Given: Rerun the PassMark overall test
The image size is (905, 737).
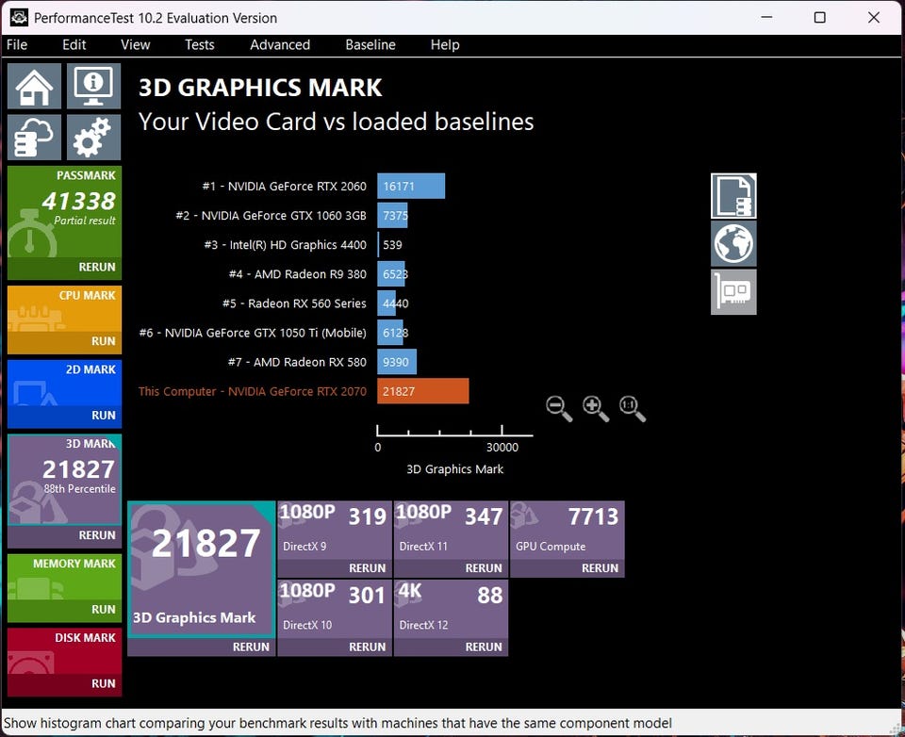Looking at the screenshot, I should [65, 268].
